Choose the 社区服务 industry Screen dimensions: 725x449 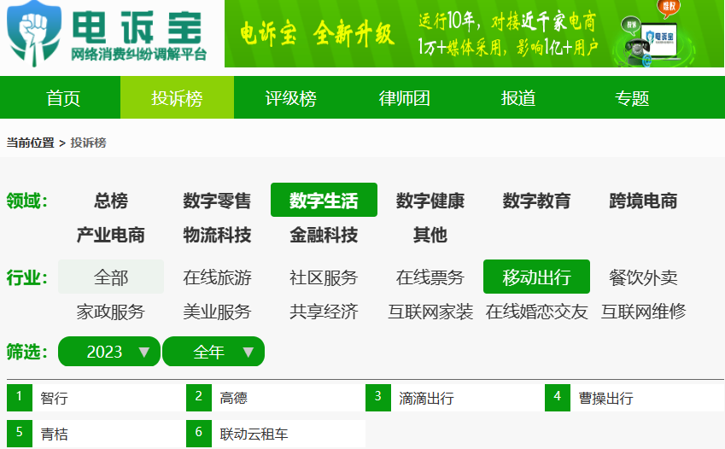point(324,277)
